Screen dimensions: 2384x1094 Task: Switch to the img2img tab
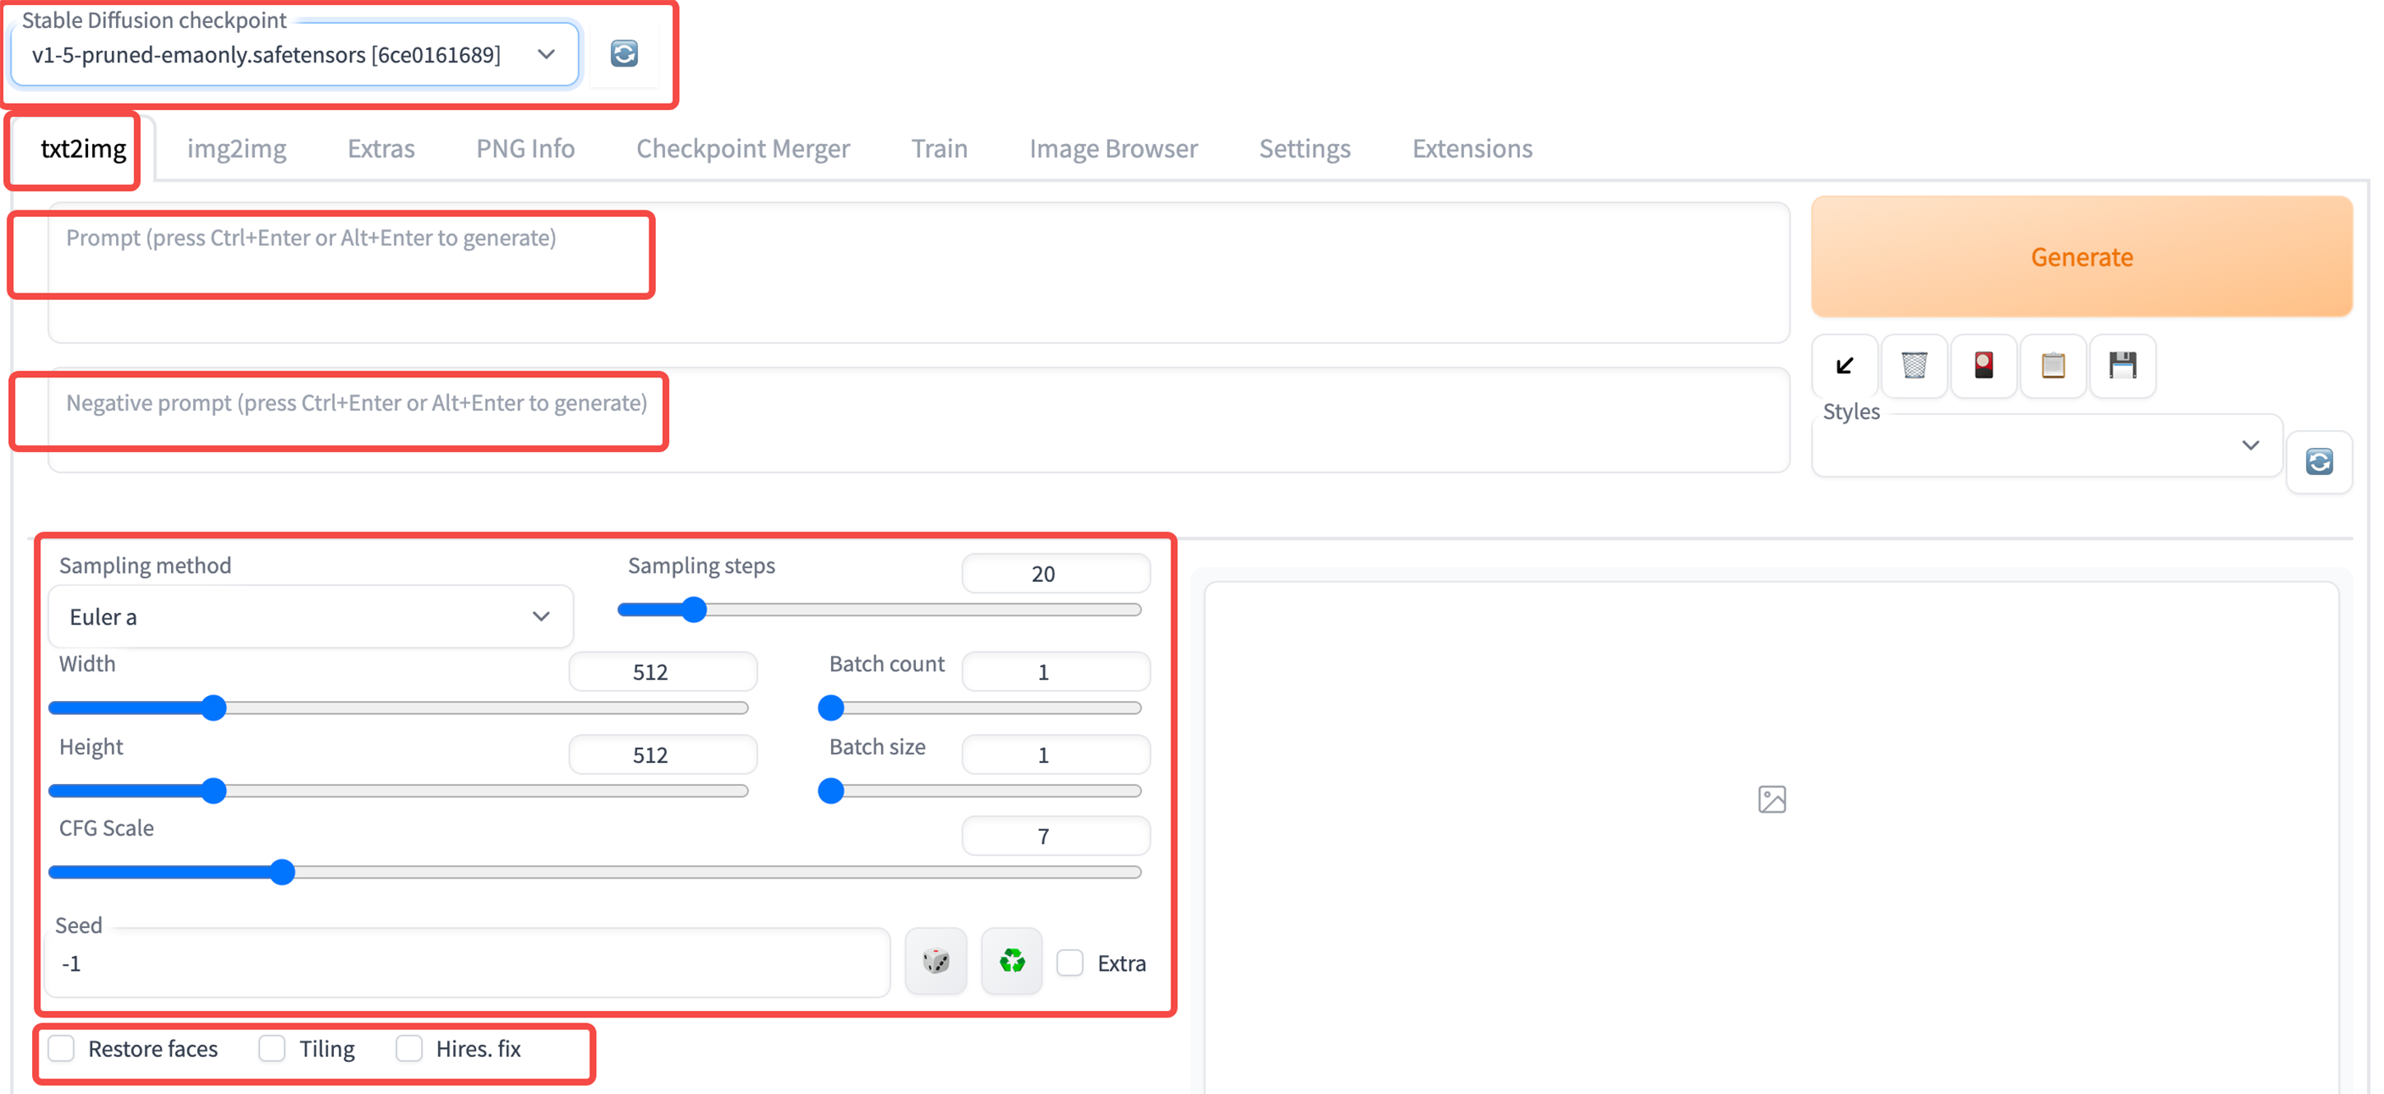pos(236,148)
